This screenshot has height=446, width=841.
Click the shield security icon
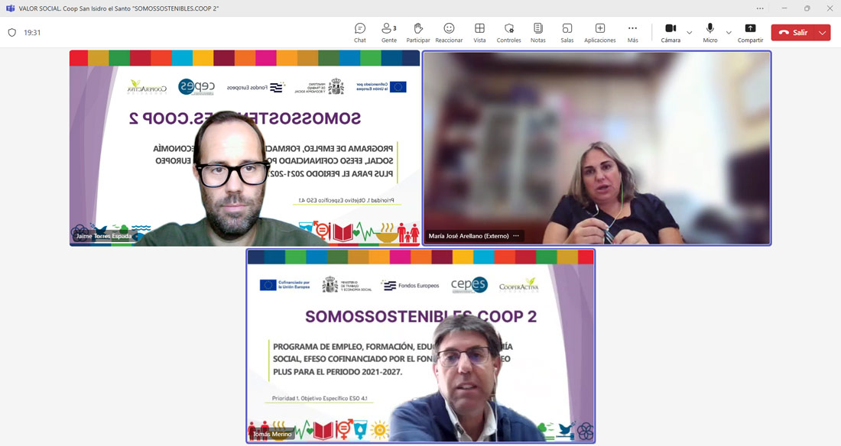point(11,33)
